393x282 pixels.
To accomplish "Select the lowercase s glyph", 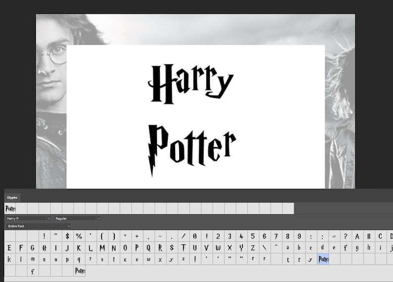I will pos(102,259).
